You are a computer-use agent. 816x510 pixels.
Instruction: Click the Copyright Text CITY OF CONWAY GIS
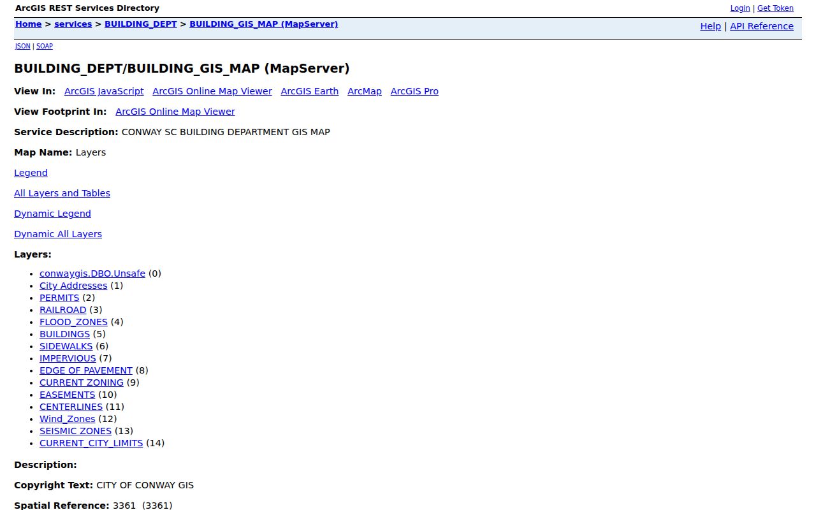click(145, 485)
